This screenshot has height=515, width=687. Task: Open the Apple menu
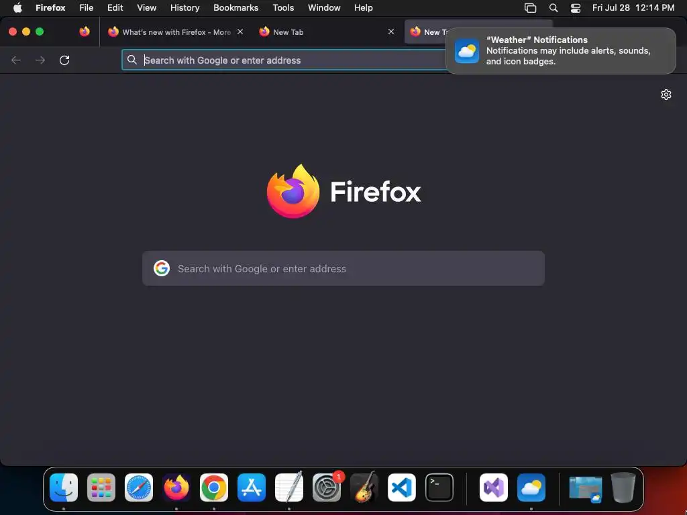click(17, 8)
